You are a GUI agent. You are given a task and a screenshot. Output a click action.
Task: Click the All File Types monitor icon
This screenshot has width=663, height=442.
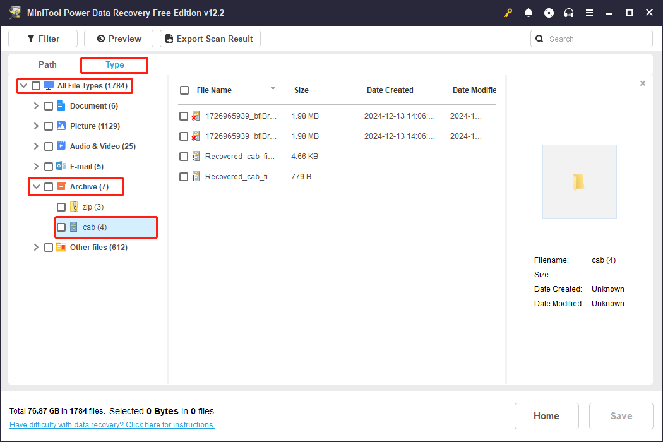[x=49, y=85]
